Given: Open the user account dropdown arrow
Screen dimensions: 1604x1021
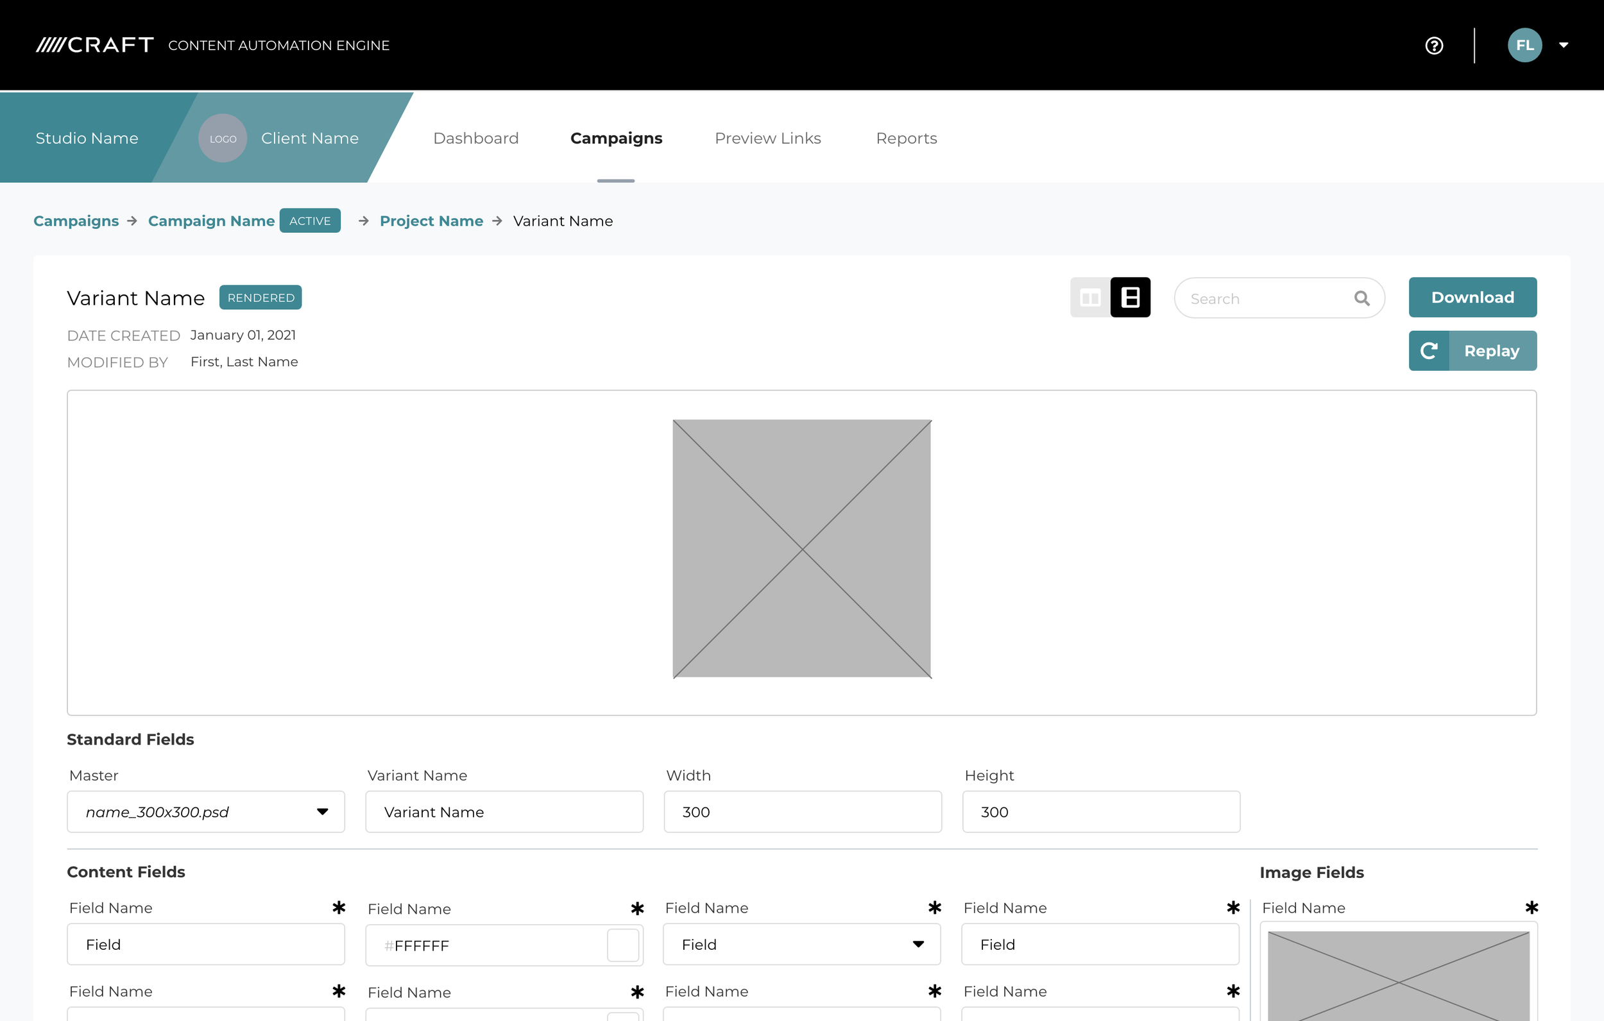Looking at the screenshot, I should click(x=1564, y=46).
